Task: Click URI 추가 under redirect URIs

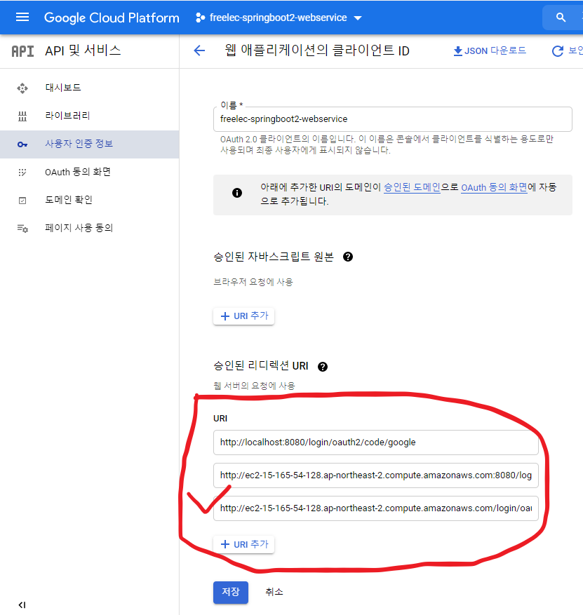Action: tap(243, 544)
